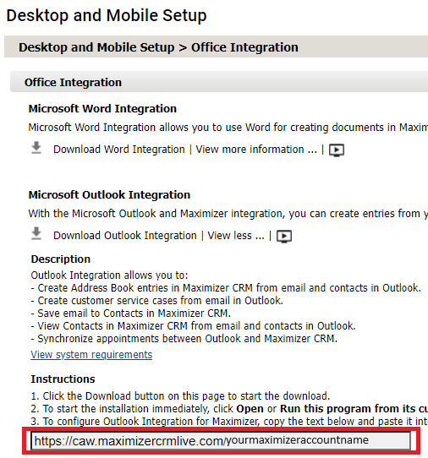Screen dimensions: 428x458
Task: Open the View system requirements link
Action: point(91,355)
